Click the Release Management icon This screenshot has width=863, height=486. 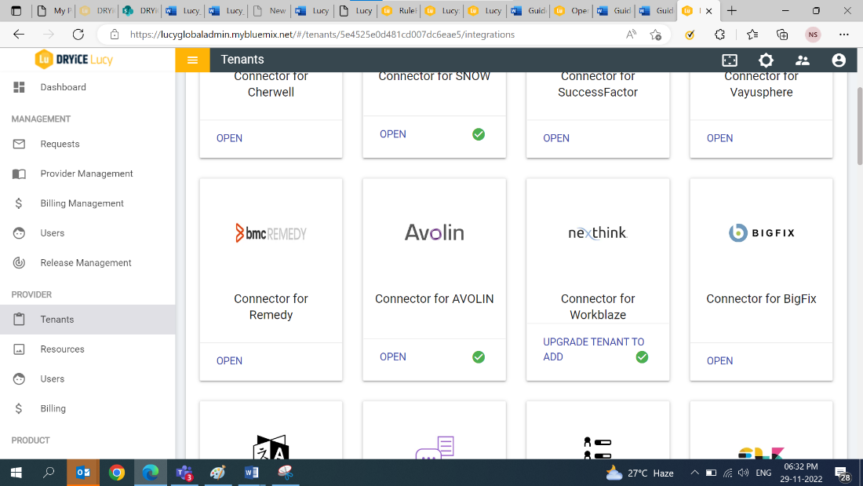click(20, 263)
